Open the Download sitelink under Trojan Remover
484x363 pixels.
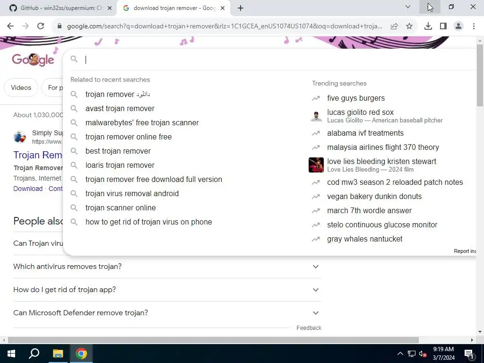28,189
